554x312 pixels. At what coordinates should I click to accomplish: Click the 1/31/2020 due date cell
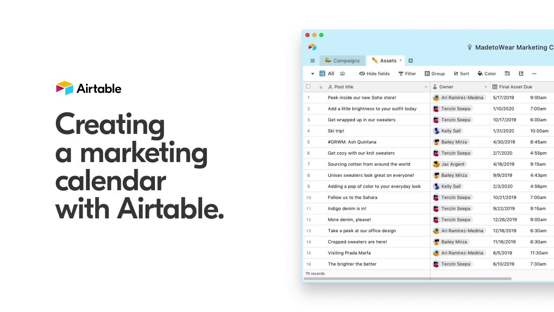pos(503,131)
